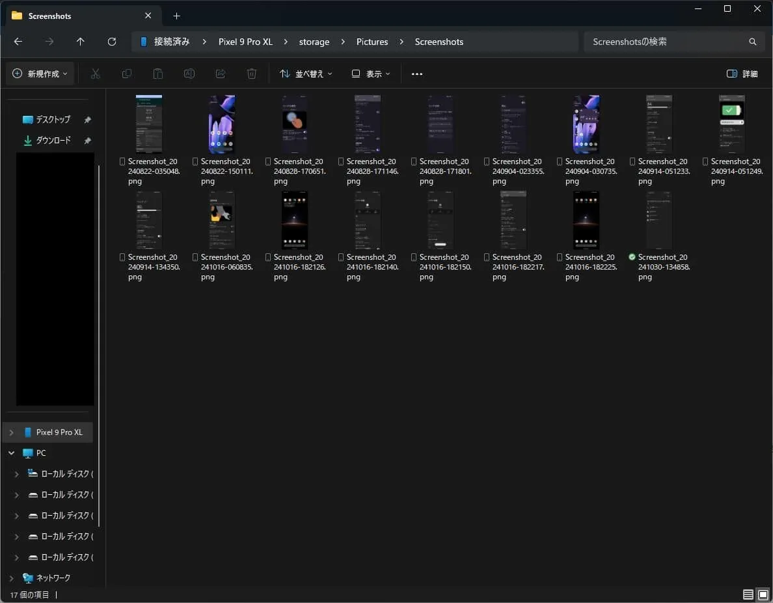Click the Rename icon in toolbar

[189, 74]
